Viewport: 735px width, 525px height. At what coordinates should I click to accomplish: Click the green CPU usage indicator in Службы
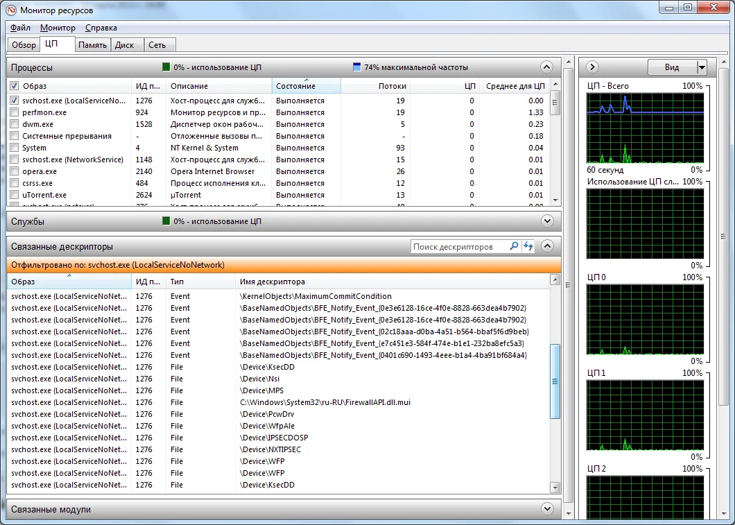coord(166,221)
